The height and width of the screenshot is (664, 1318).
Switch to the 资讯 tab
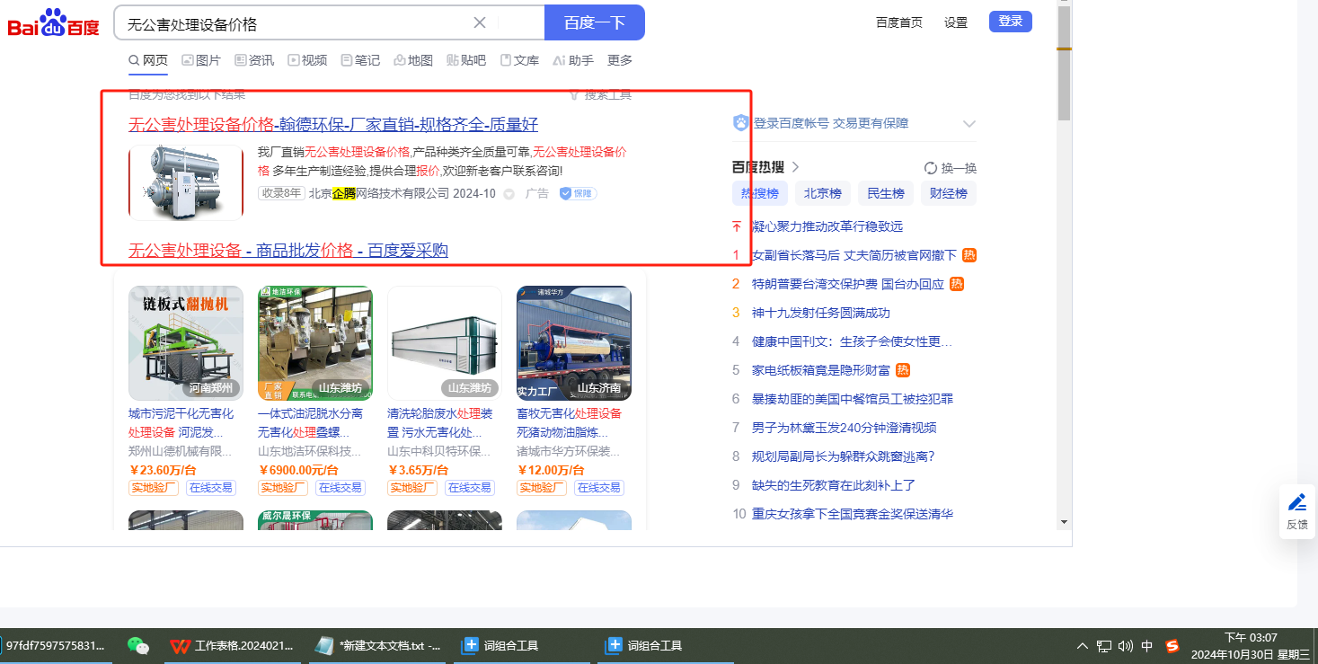254,60
